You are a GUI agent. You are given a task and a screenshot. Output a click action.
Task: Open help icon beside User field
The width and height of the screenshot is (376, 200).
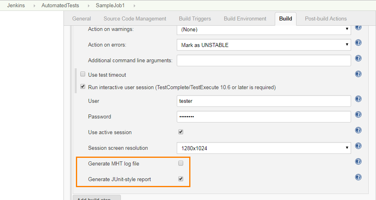tap(358, 99)
